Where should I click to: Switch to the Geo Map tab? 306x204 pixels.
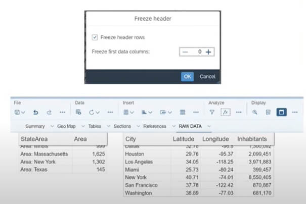[66, 126]
